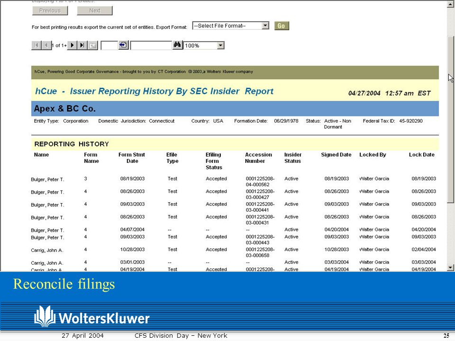The height and width of the screenshot is (341, 455).
Task: Click the report timestamp 04/27/2004 12:57 am EST
Action: tap(390, 93)
